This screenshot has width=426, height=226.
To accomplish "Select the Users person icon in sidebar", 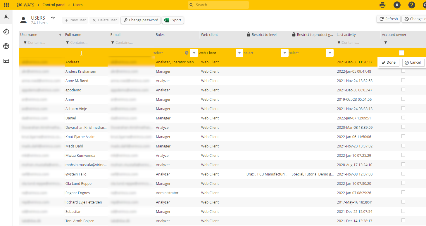I will pos(6,17).
